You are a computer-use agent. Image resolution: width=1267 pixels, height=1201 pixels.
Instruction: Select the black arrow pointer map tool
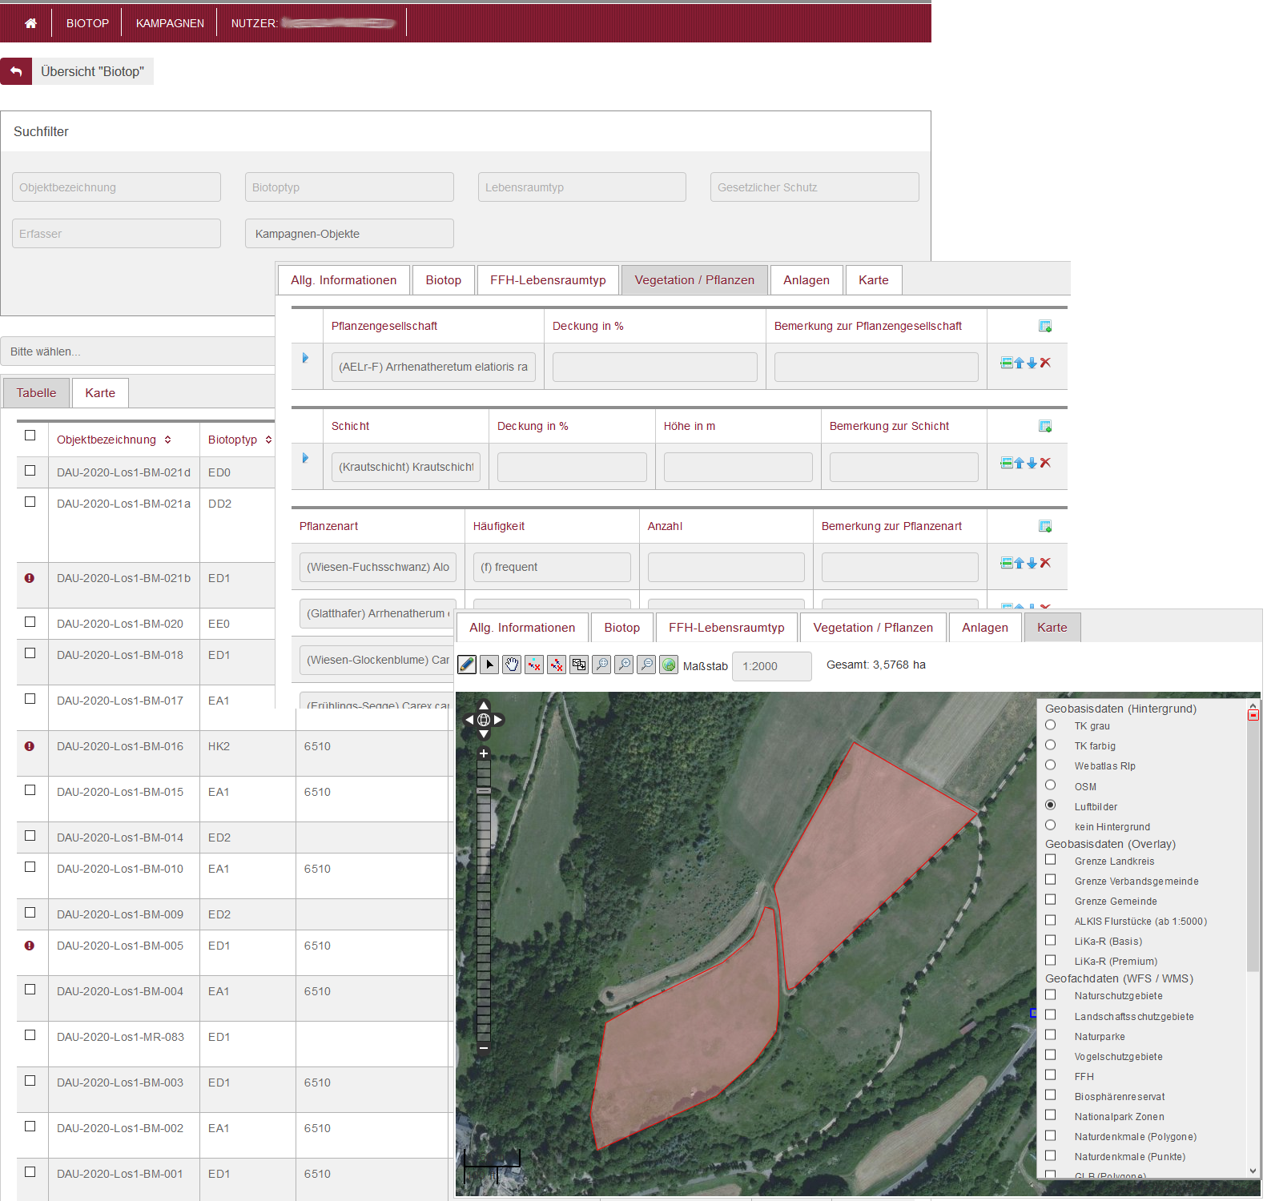coord(489,665)
